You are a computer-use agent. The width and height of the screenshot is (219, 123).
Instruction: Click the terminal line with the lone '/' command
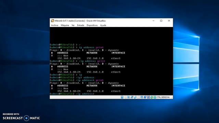pyautogui.click(x=65, y=45)
